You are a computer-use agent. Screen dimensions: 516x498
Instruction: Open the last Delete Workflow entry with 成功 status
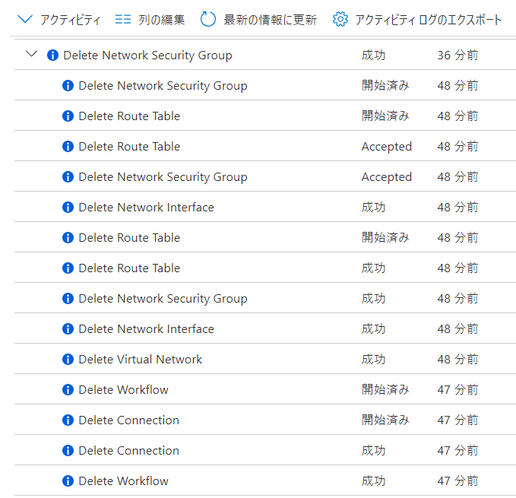coord(123,481)
